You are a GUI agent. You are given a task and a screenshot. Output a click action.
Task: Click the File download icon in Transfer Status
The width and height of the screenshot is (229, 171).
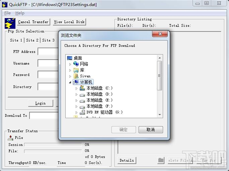pyautogui.click(x=10, y=138)
